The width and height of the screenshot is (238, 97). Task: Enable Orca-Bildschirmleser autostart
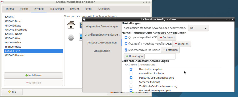[x=131, y=73]
